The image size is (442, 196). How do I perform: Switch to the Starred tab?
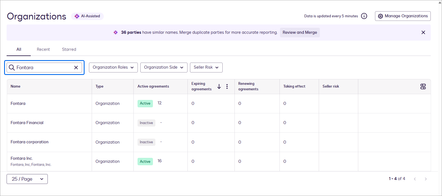click(x=69, y=49)
